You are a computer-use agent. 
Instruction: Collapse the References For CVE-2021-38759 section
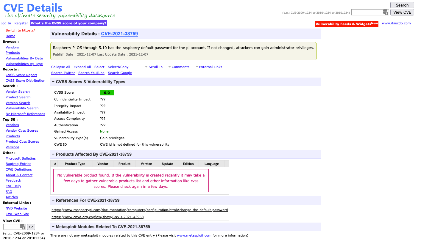tap(53, 200)
